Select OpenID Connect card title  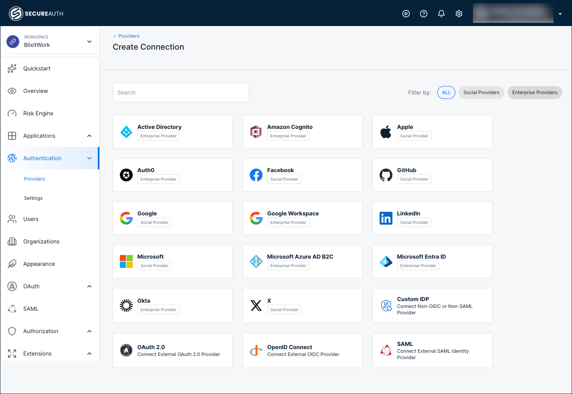(x=289, y=347)
